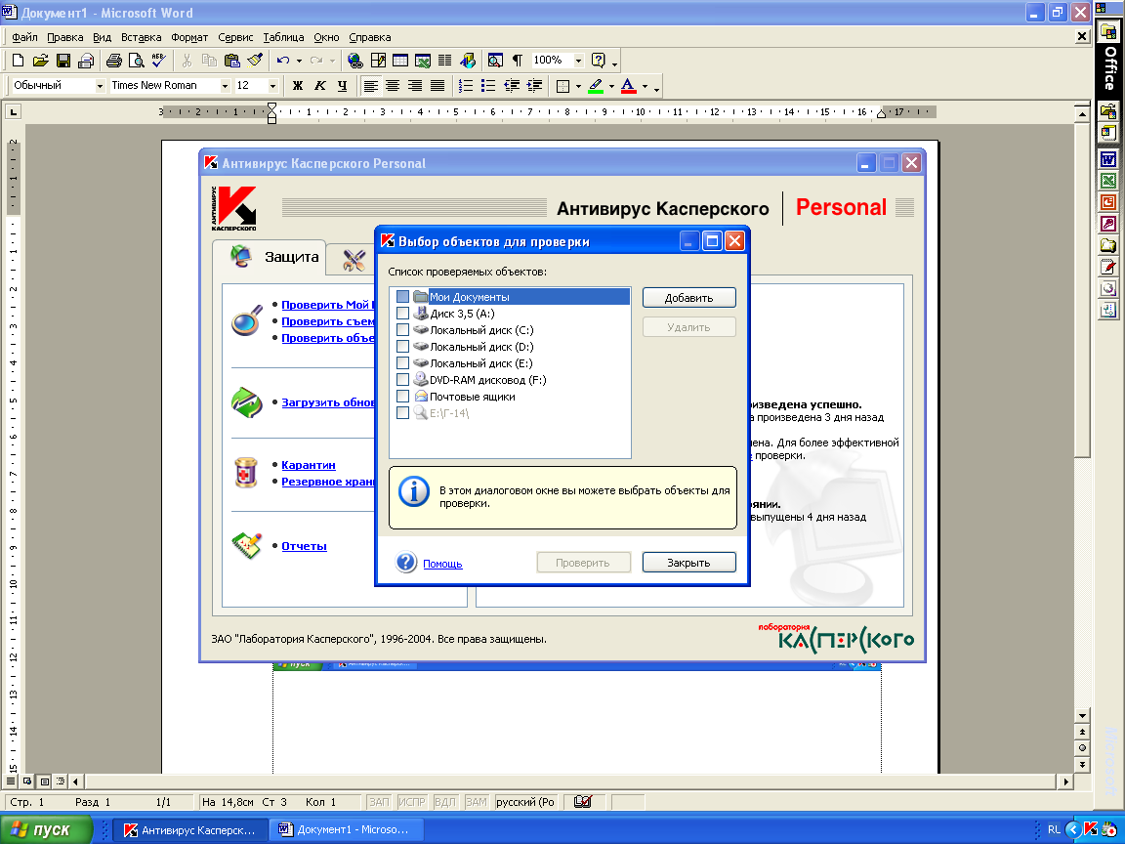Toggle the Drawing toolbar icon

coord(468,61)
